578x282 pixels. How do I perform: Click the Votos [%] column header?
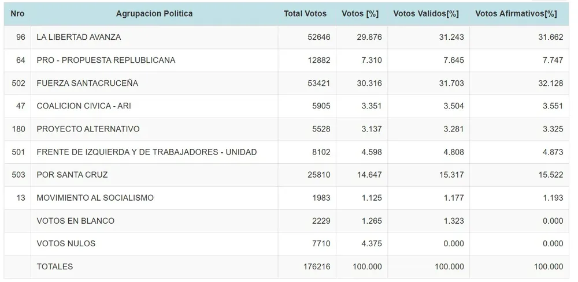pos(360,13)
